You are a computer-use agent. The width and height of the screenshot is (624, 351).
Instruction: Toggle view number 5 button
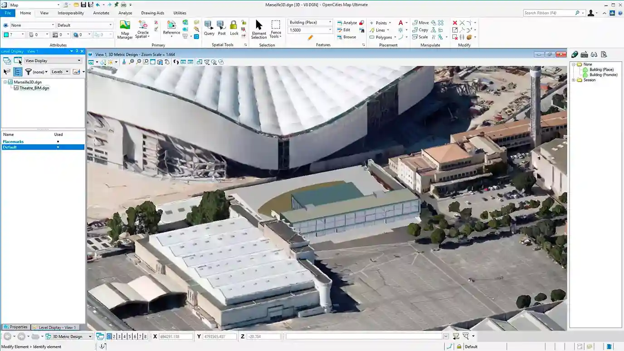[x=130, y=336]
